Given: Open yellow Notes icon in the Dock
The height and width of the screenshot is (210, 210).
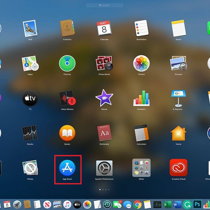Looking at the screenshot, I should [147, 204].
